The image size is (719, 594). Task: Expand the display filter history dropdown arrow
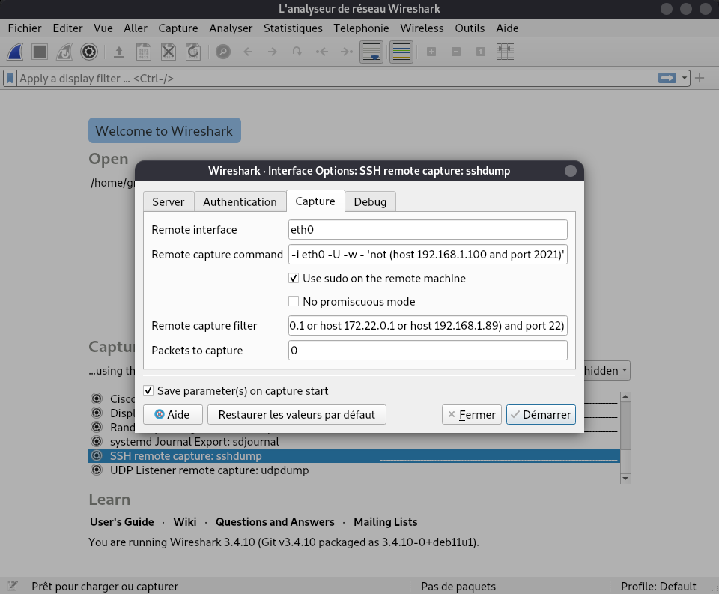[x=685, y=78]
